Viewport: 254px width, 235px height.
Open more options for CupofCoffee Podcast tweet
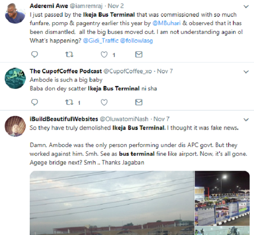pyautogui.click(x=245, y=71)
